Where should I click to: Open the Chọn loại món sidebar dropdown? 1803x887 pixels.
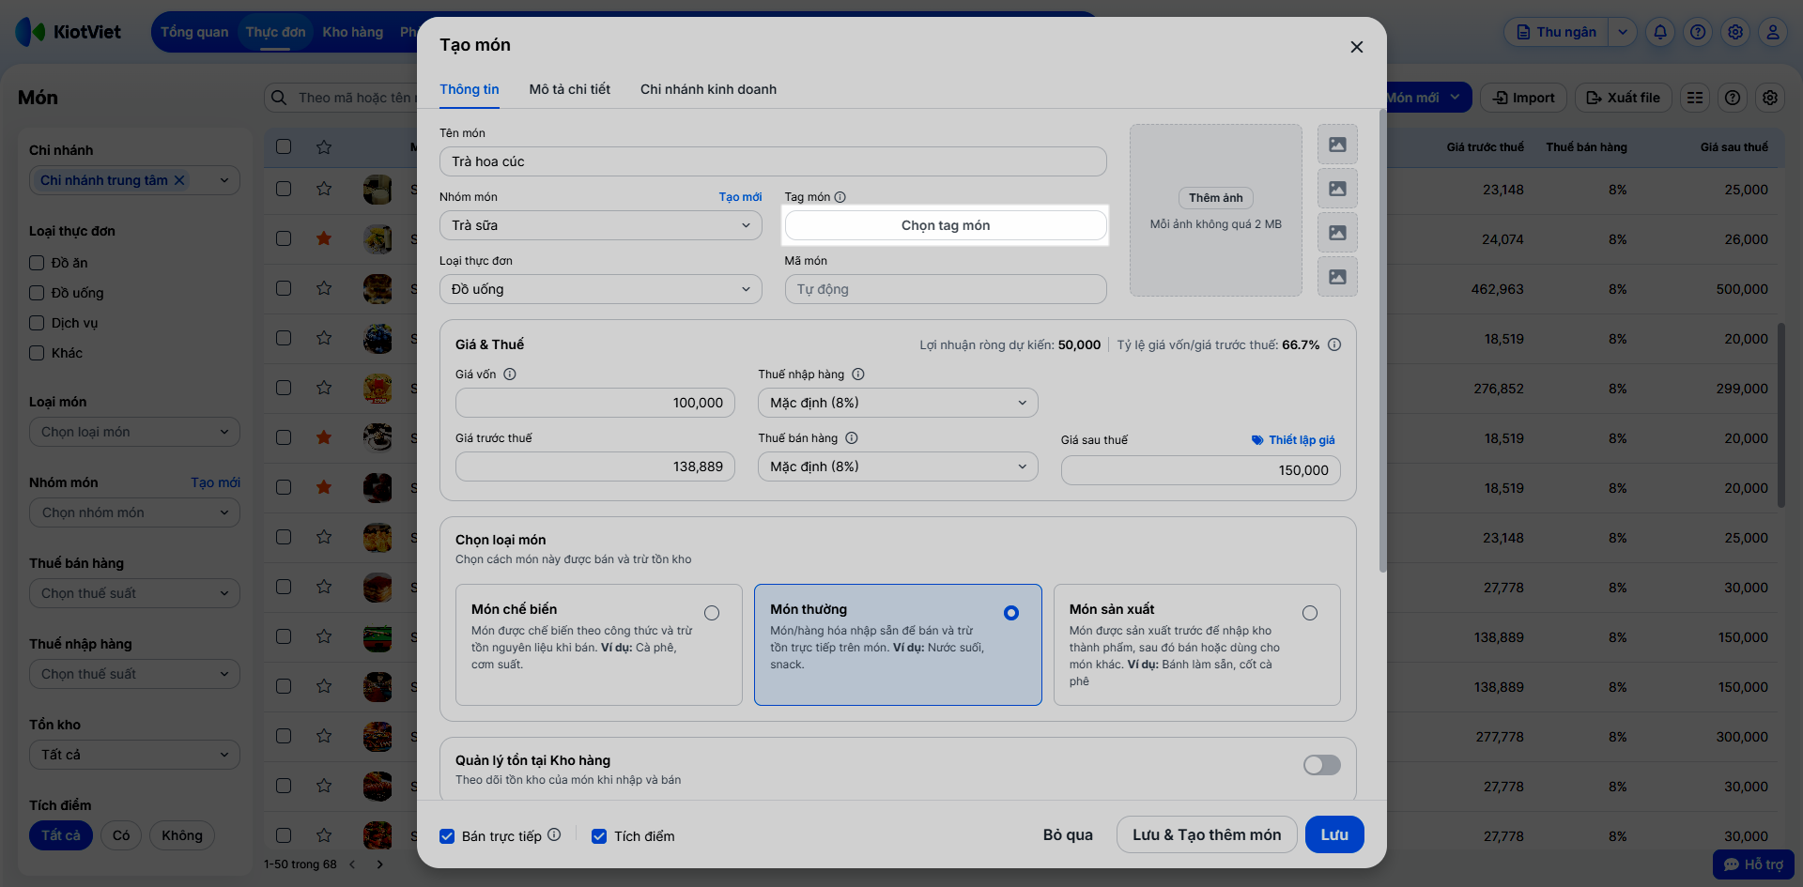tap(134, 432)
